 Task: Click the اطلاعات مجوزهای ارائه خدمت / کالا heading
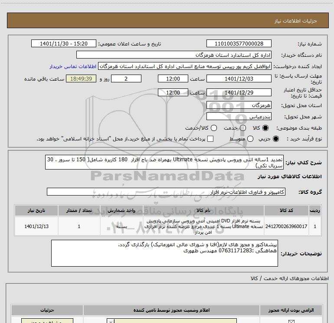(289, 278)
